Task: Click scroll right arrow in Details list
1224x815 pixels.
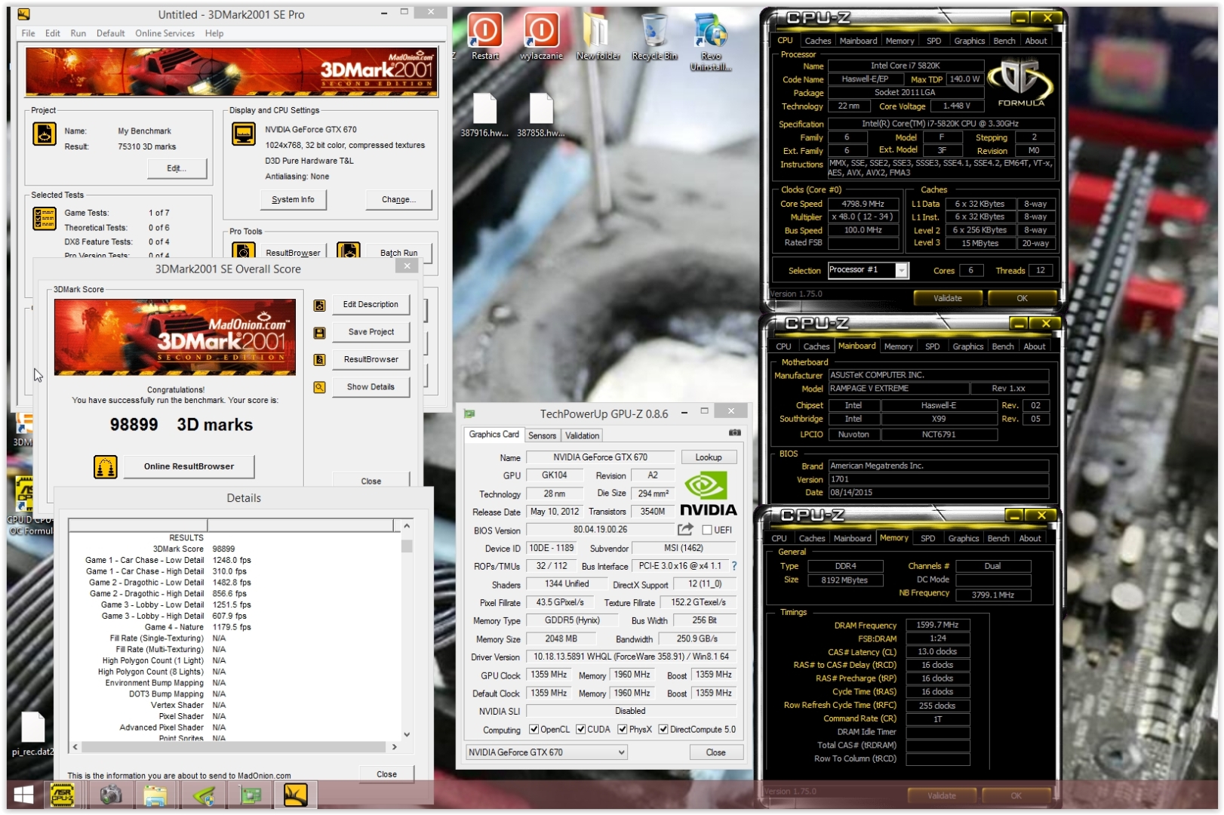Action: (394, 747)
